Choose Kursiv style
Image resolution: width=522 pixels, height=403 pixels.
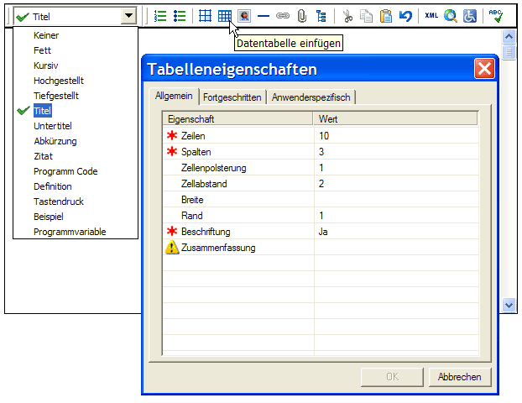coord(45,65)
